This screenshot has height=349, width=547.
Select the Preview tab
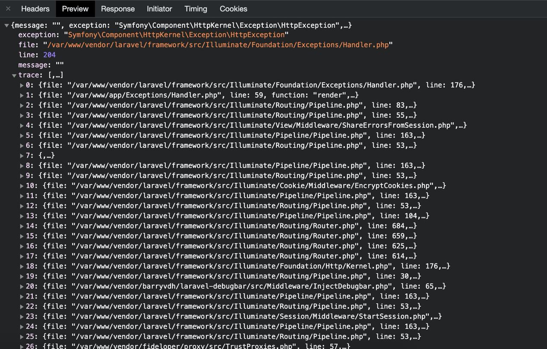[75, 9]
